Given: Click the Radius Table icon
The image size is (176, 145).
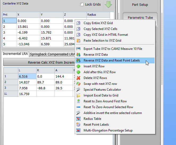Looking at the screenshot, I should 78,119.
